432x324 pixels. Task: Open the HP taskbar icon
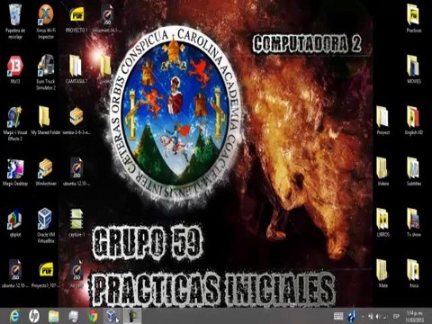pos(34,316)
